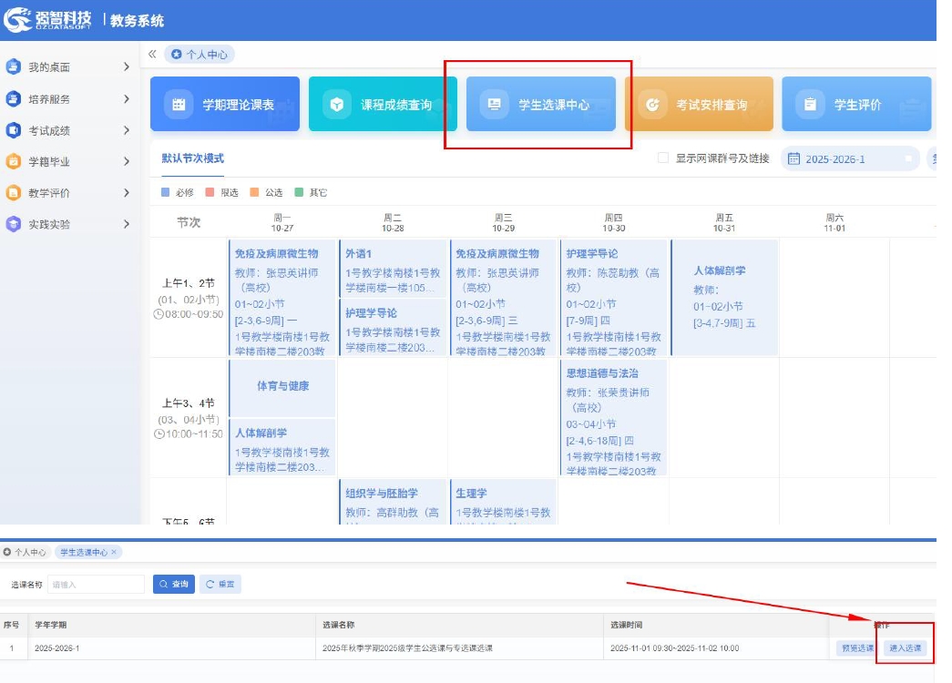Screen dimensions: 952x683
Task: Expand the 考试成绩 sidebar section
Action: pyautogui.click(x=68, y=130)
